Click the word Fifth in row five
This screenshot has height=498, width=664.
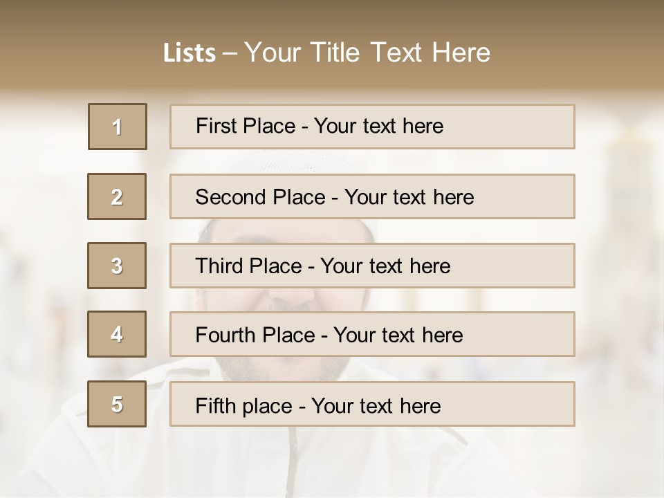[x=215, y=405]
